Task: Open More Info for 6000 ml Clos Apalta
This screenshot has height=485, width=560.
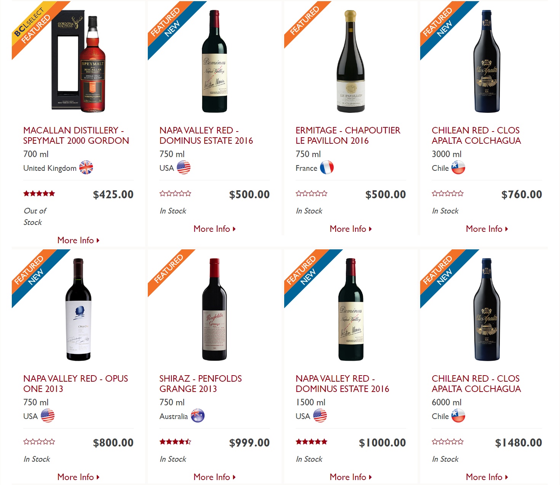Action: tap(487, 477)
